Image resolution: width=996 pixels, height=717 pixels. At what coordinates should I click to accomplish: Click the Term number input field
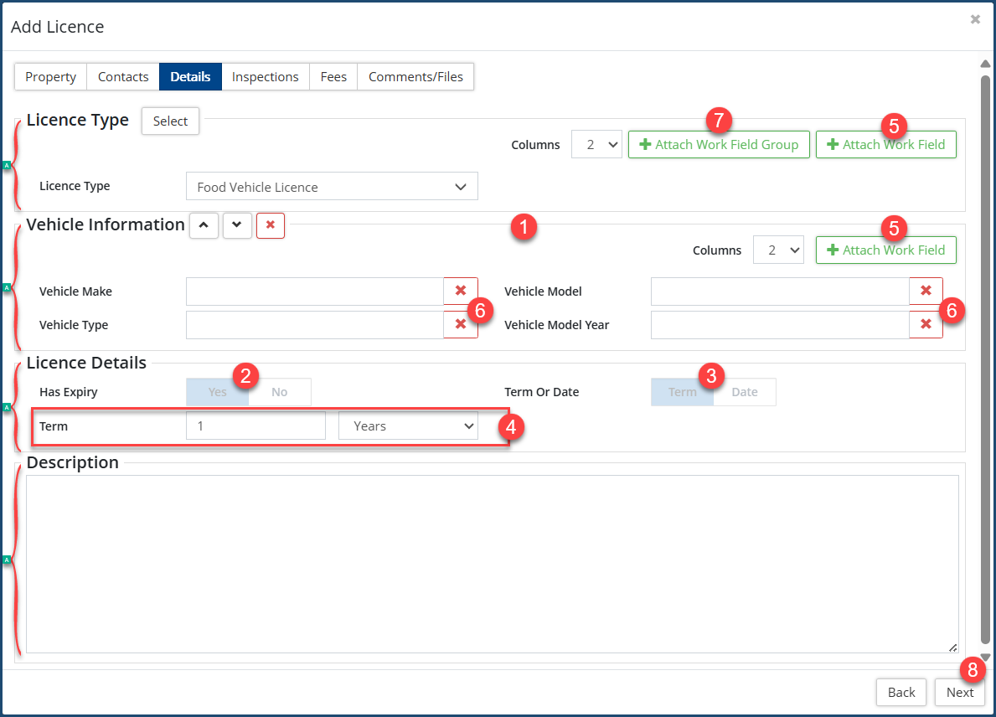[x=256, y=426]
